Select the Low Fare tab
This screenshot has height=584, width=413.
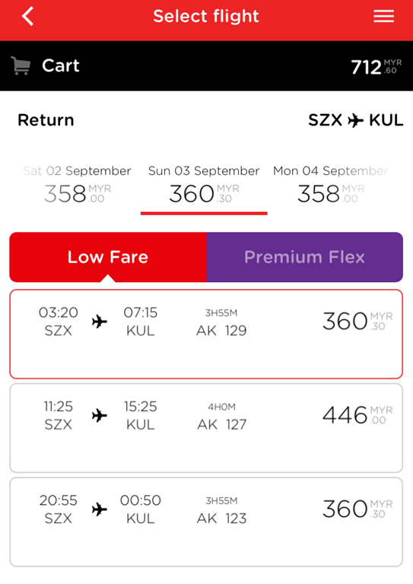[108, 257]
